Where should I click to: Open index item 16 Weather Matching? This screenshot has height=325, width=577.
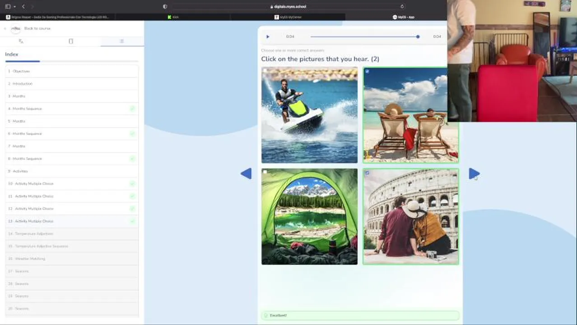click(72, 259)
